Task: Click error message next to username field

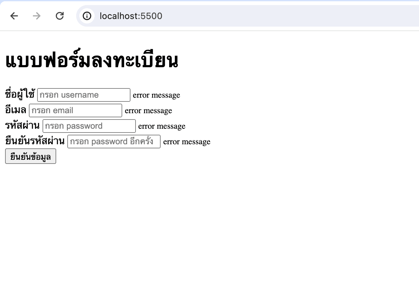Action: pyautogui.click(x=156, y=95)
